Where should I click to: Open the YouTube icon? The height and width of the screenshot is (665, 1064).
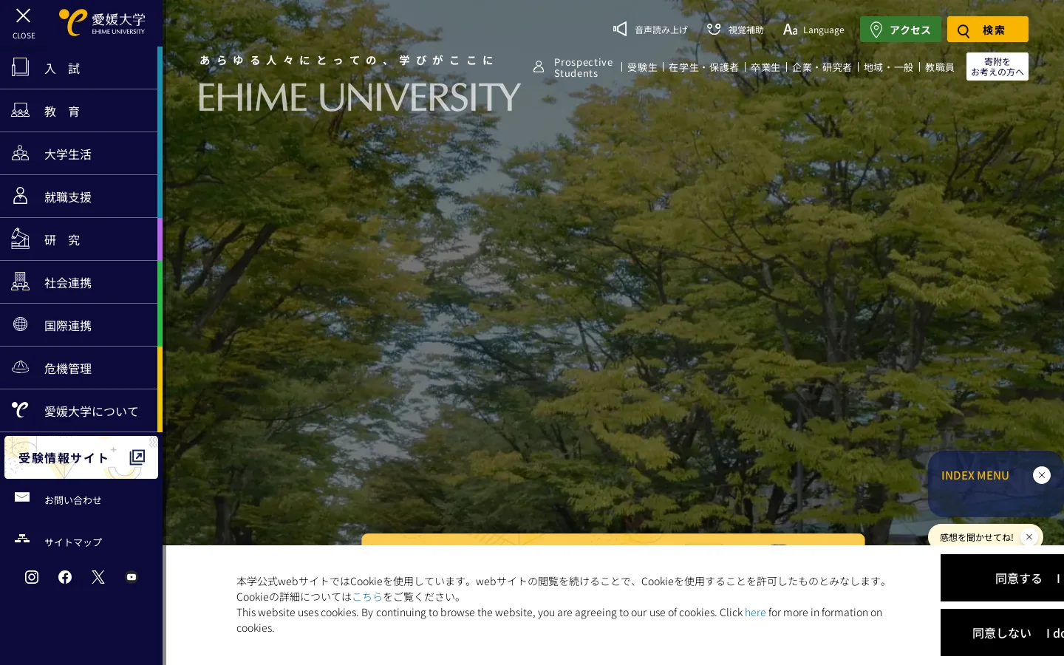(132, 577)
